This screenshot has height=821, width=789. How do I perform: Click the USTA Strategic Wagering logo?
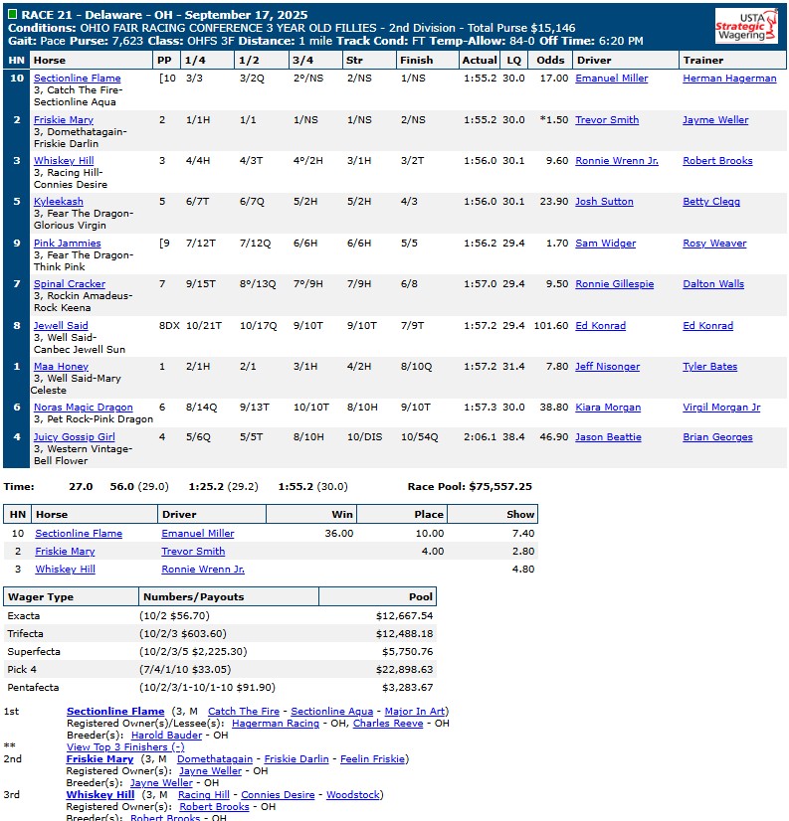[x=746, y=25]
